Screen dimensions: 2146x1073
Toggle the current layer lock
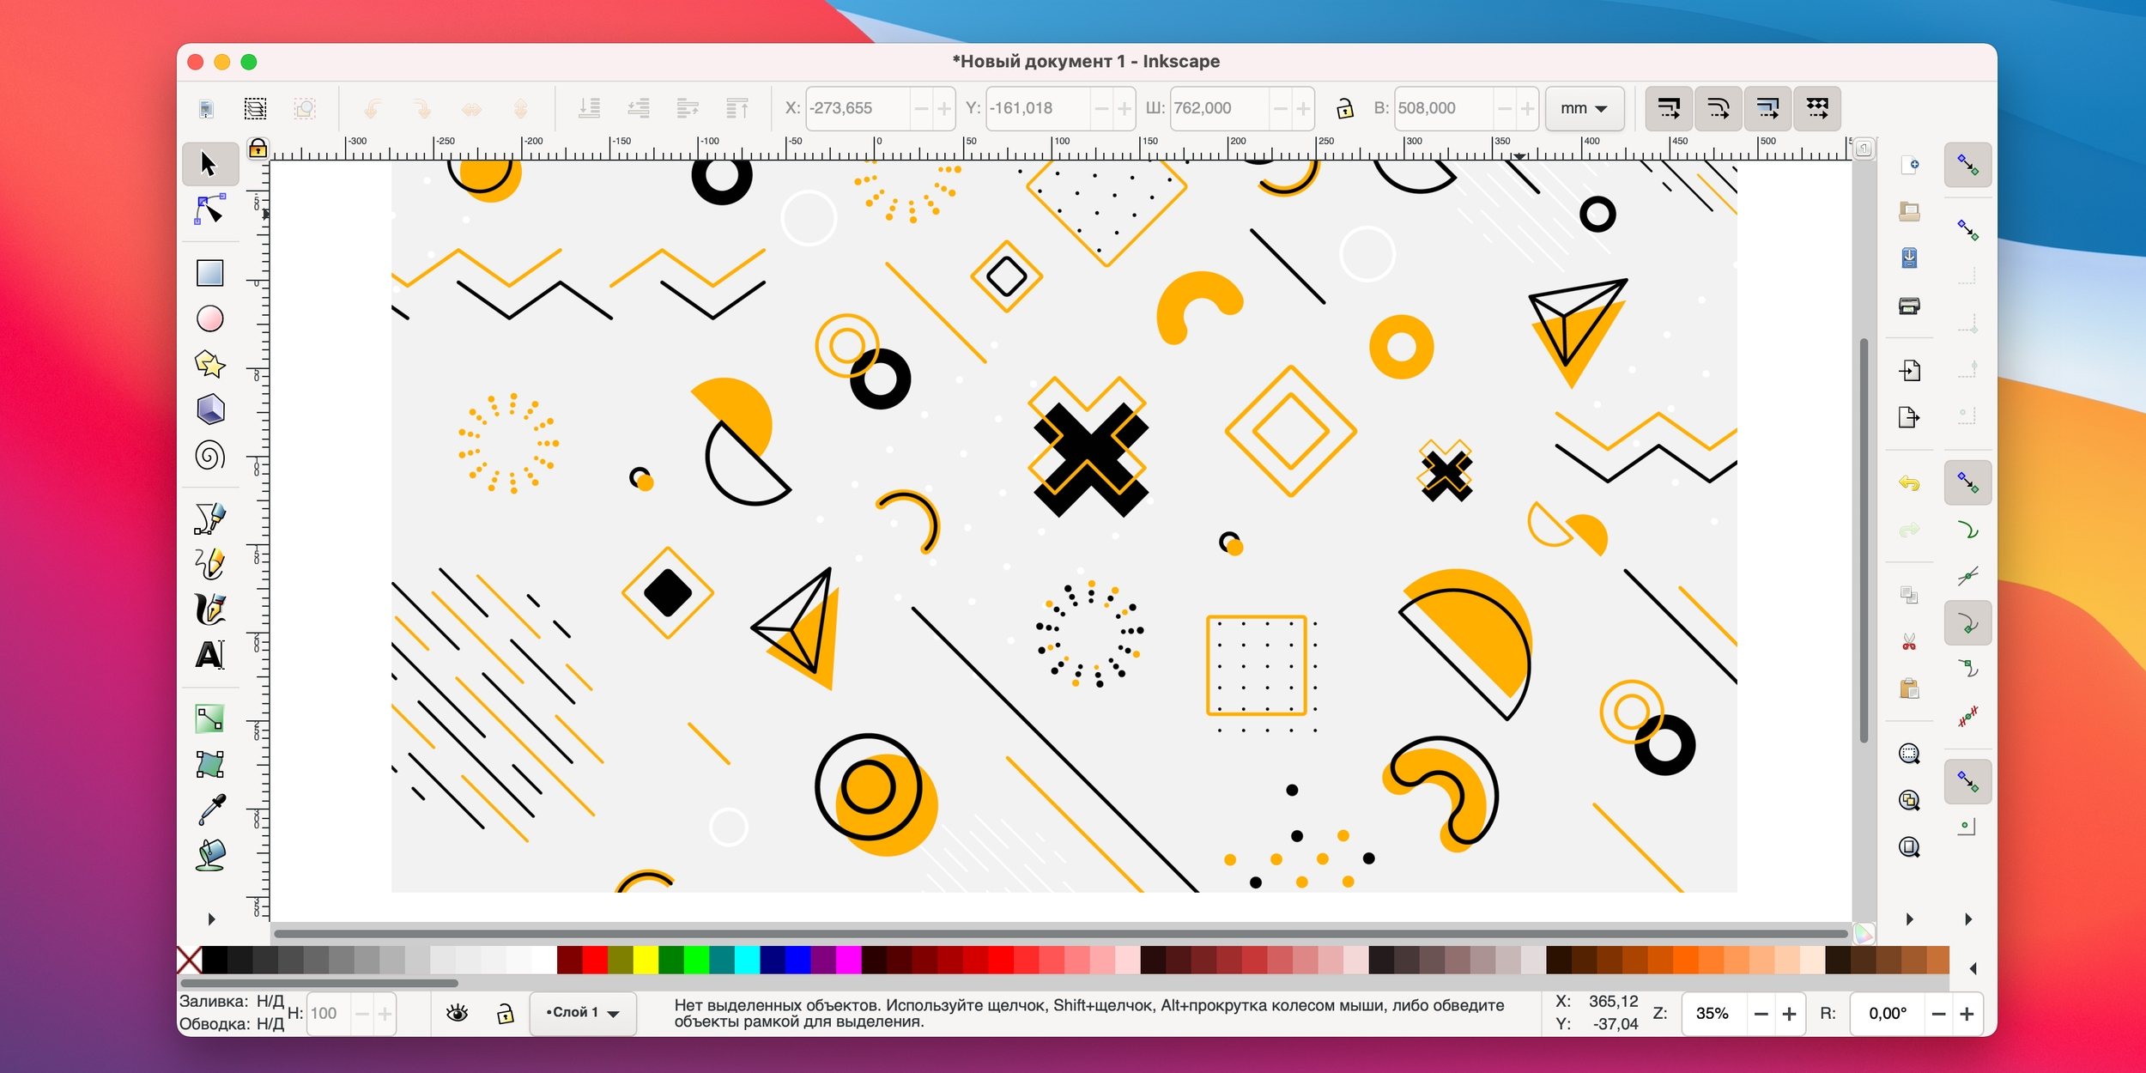[x=506, y=1014]
